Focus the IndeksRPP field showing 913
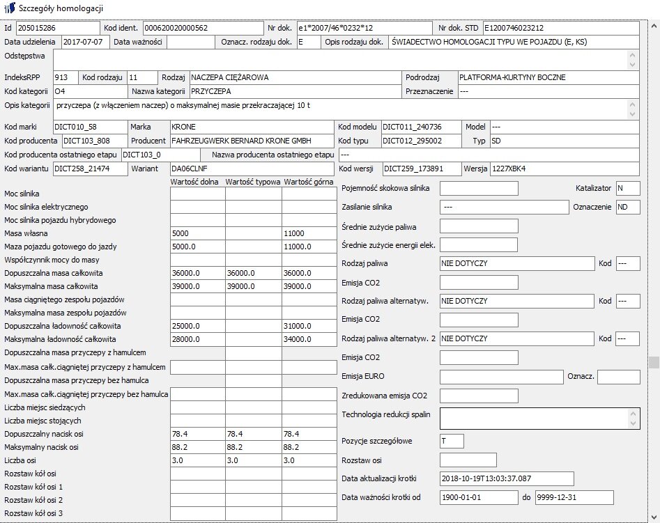This screenshot has width=660, height=523. [x=66, y=77]
